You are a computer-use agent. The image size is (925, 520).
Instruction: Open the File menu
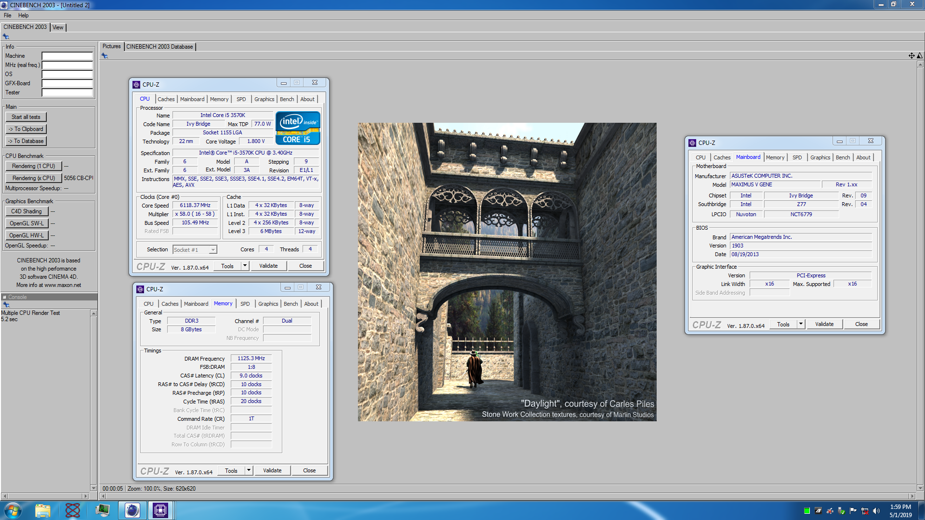coord(8,15)
